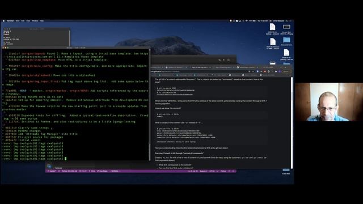This screenshot has height=204, width=363.
Task: Open the Apple menu
Action: point(3,21)
